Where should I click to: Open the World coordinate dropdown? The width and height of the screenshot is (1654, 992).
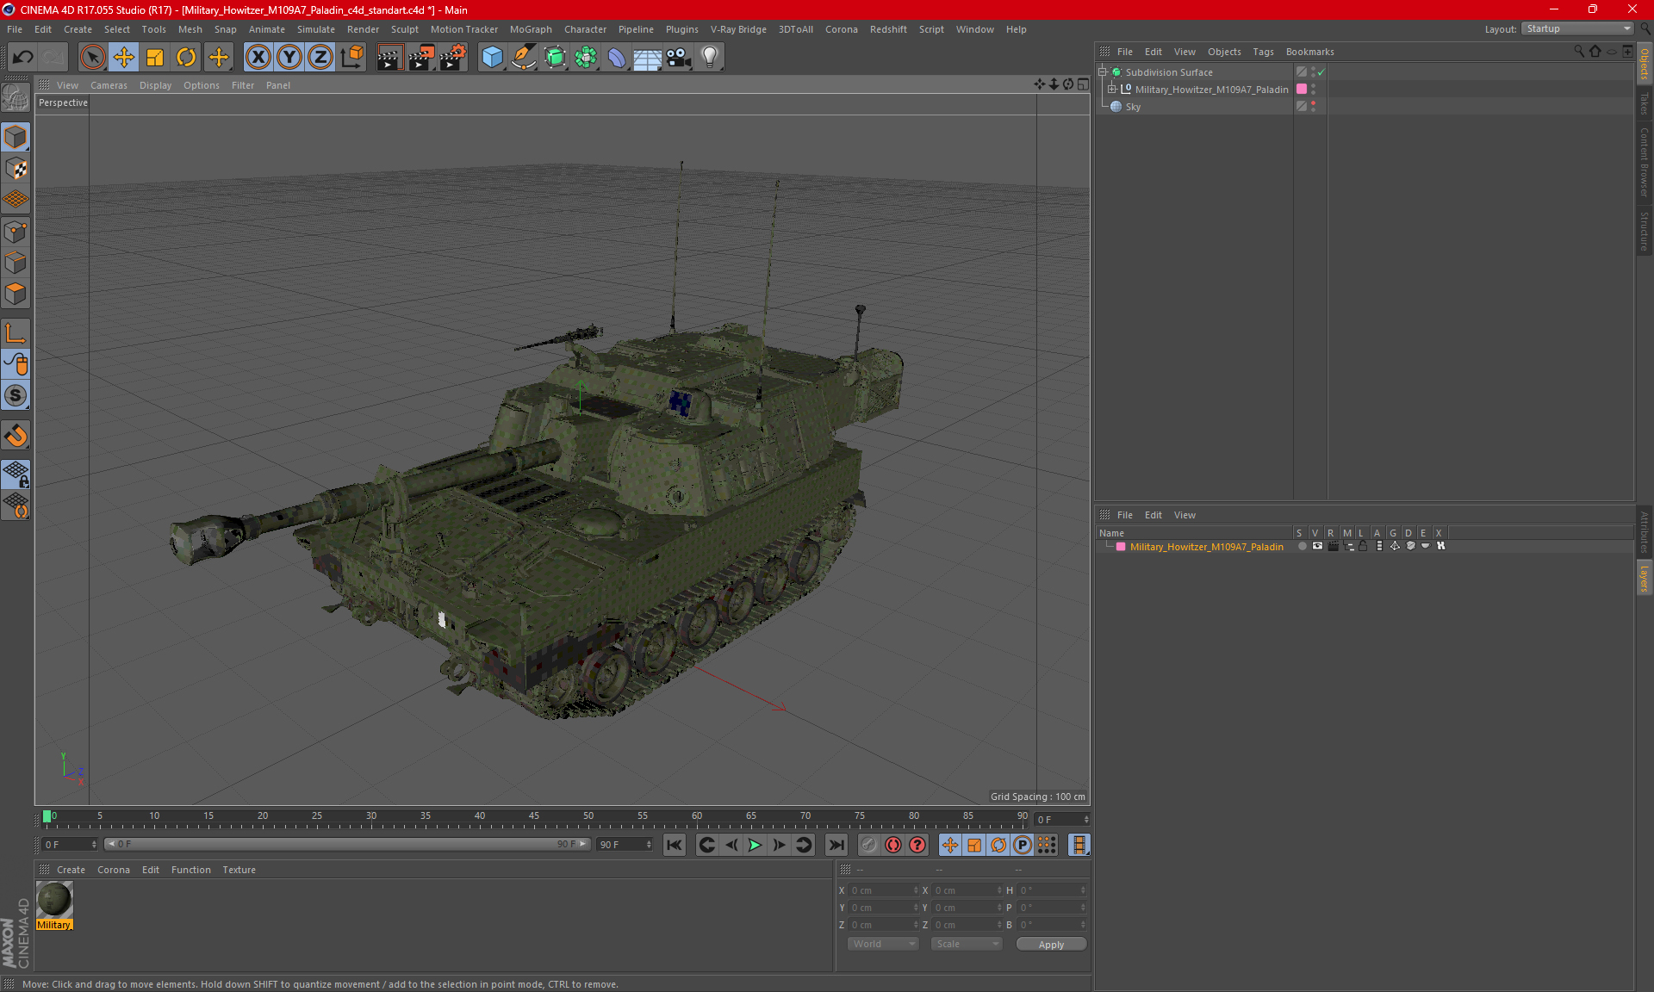883,945
